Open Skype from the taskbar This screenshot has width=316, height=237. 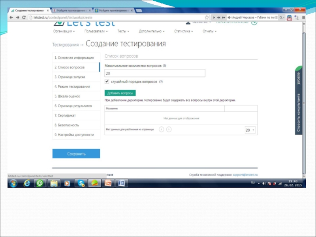coord(81,183)
